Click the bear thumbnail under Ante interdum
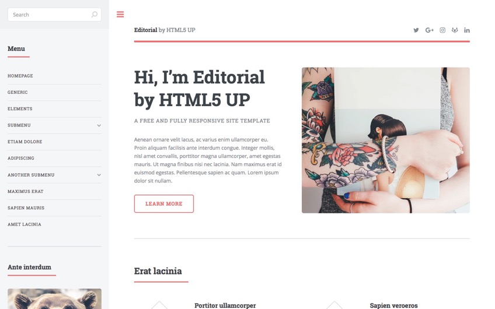The height and width of the screenshot is (309, 495). point(54,299)
